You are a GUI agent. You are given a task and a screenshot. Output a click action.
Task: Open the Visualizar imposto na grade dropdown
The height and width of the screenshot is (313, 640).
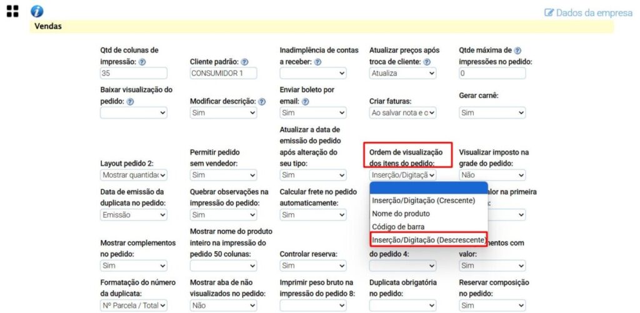pos(492,175)
